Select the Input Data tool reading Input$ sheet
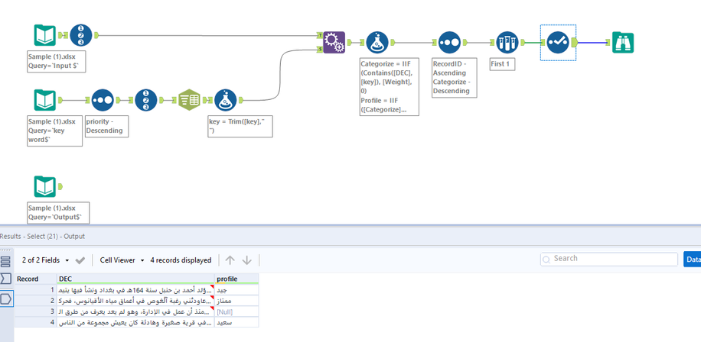701x342 pixels. click(45, 36)
